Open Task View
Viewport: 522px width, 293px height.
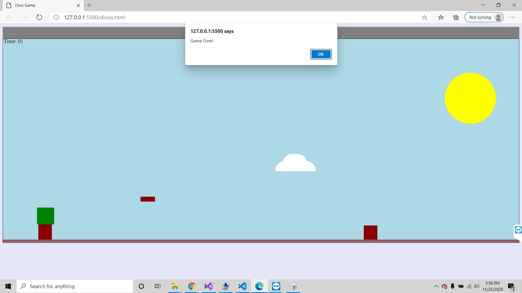(158, 286)
